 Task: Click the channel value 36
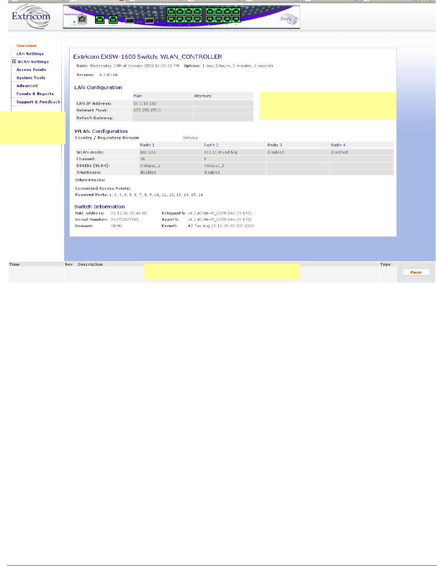142,159
